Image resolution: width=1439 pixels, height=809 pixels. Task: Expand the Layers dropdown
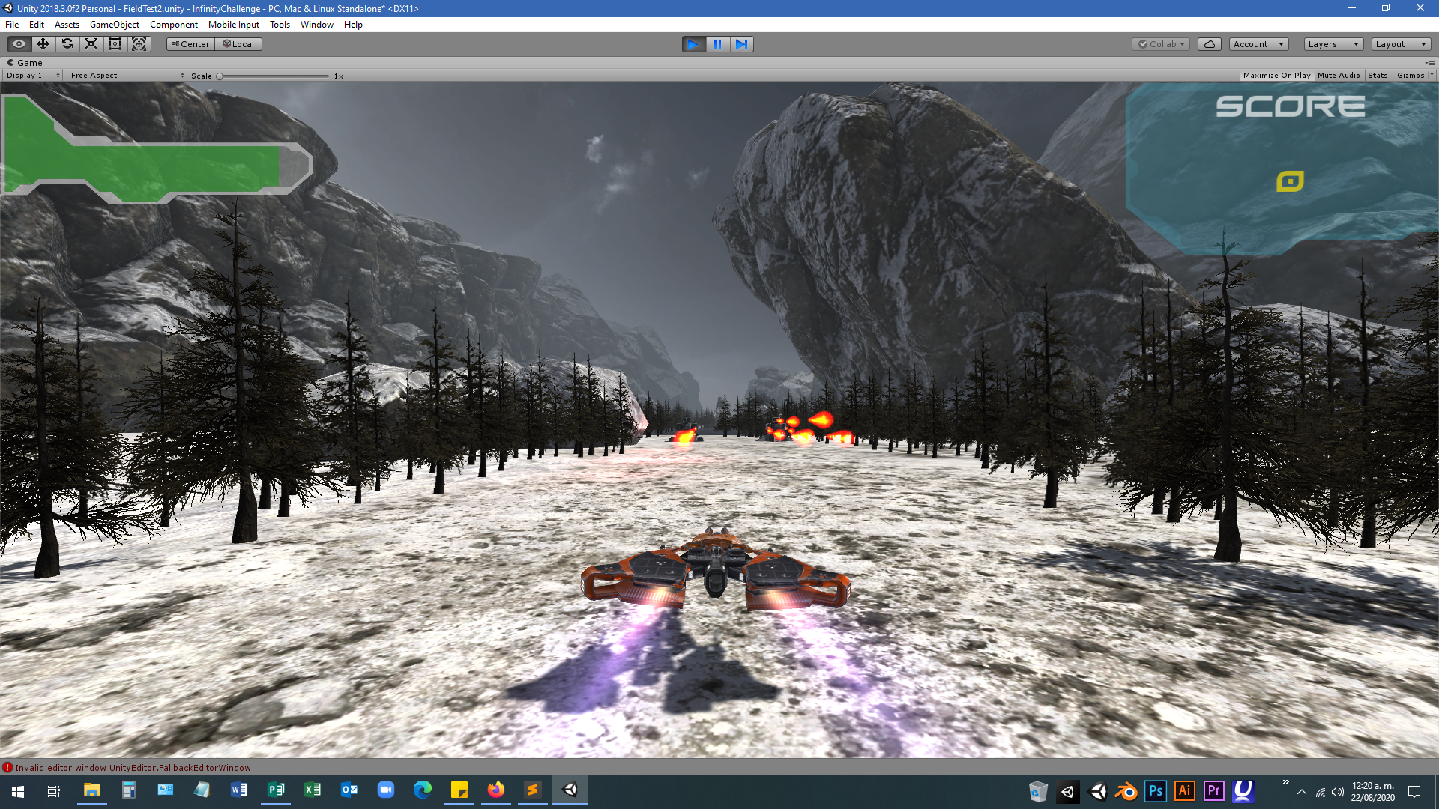tap(1333, 44)
